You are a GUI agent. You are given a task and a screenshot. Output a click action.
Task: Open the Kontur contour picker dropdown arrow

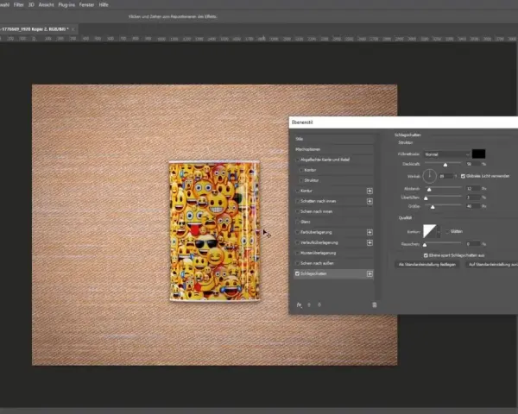(439, 231)
